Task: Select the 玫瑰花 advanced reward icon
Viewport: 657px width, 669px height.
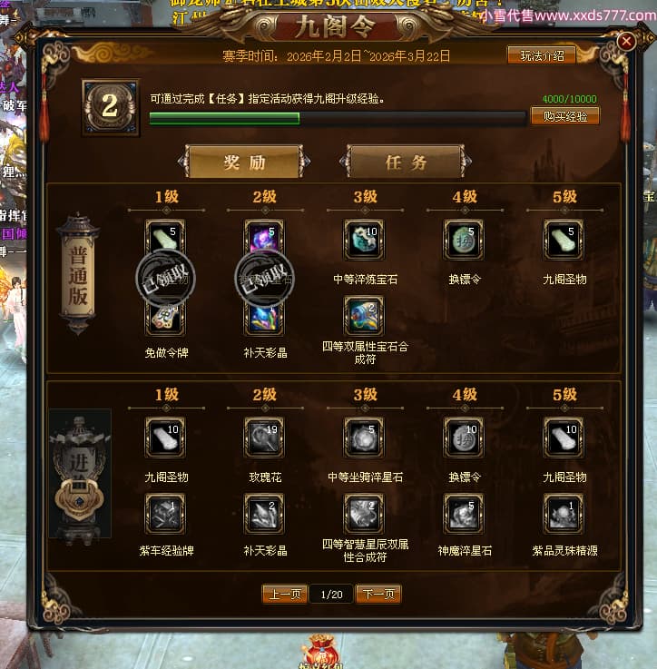Action: coord(264,438)
